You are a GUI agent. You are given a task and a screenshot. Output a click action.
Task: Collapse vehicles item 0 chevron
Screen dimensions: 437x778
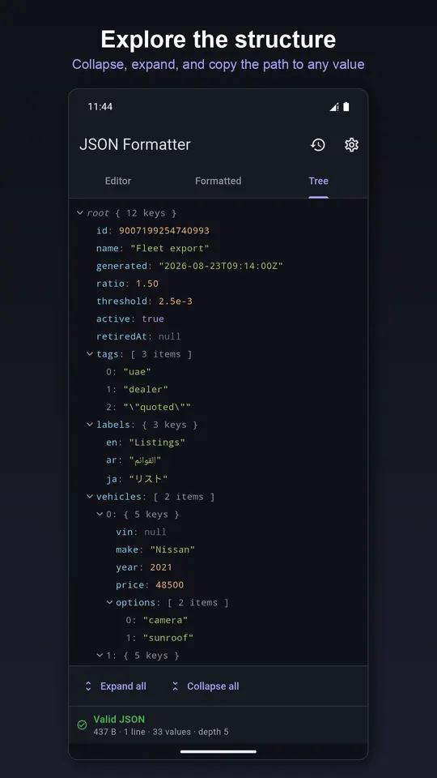click(x=100, y=514)
